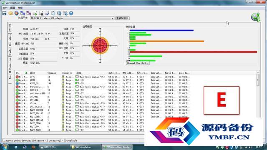
Task: Toggle sort arrow on Status column header
Action: tap(26, 73)
